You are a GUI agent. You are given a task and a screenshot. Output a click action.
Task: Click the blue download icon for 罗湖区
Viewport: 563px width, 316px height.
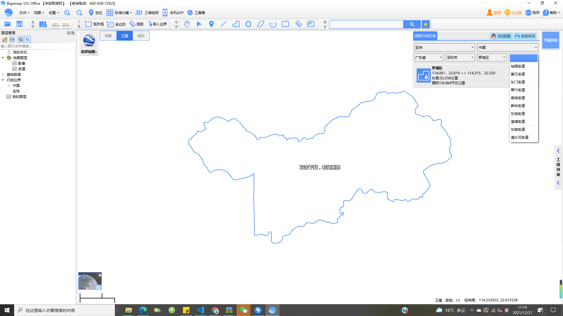pos(423,75)
